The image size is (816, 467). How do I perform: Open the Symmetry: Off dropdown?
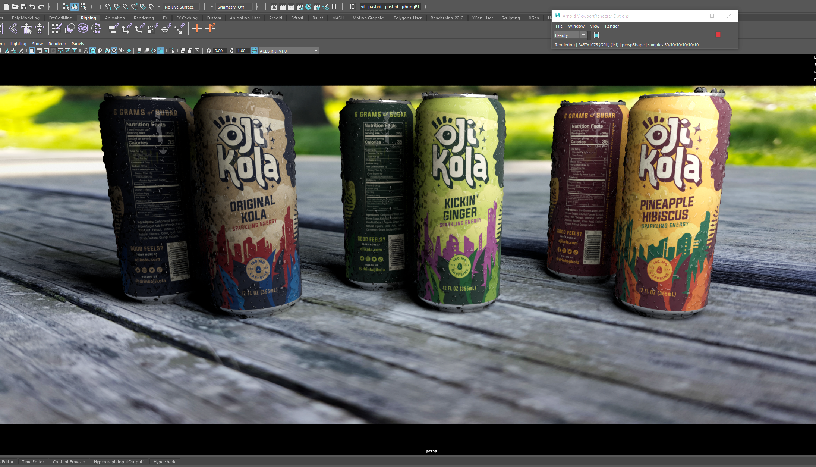pyautogui.click(x=234, y=7)
